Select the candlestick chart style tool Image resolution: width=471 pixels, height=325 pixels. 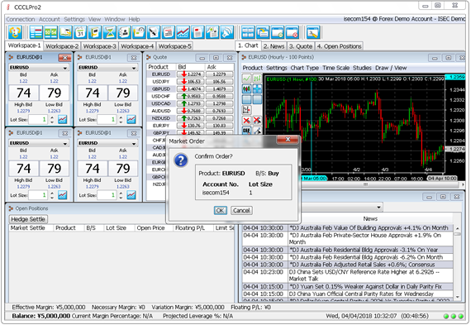click(x=246, y=89)
